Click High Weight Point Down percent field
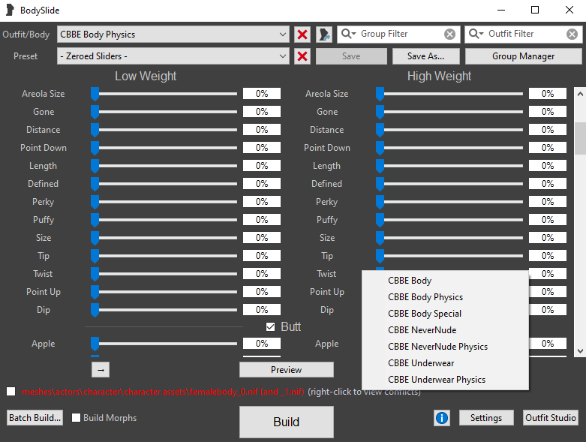This screenshot has height=442, width=586. tap(548, 148)
